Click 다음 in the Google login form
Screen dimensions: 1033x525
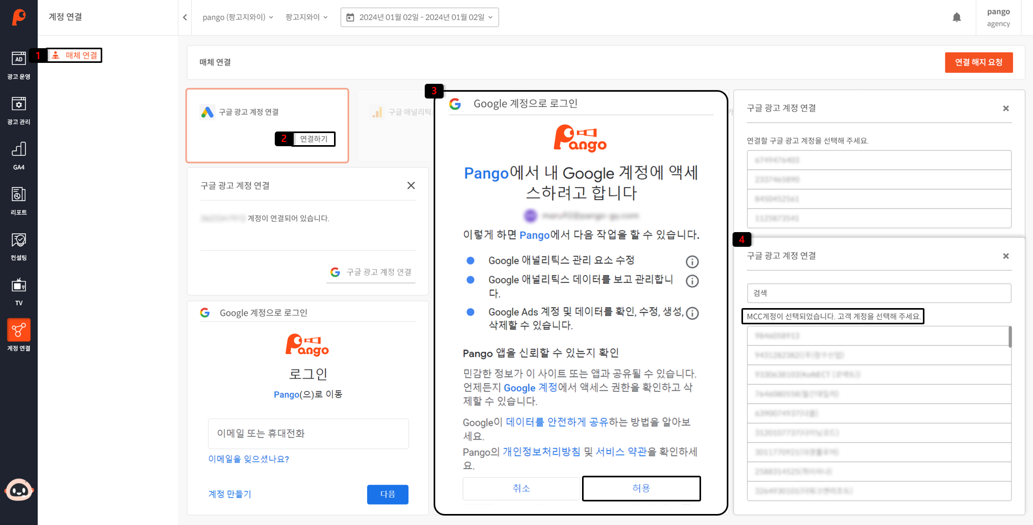[388, 494]
